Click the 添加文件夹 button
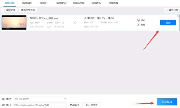This screenshot has width=180, height=108. pos(28,10)
